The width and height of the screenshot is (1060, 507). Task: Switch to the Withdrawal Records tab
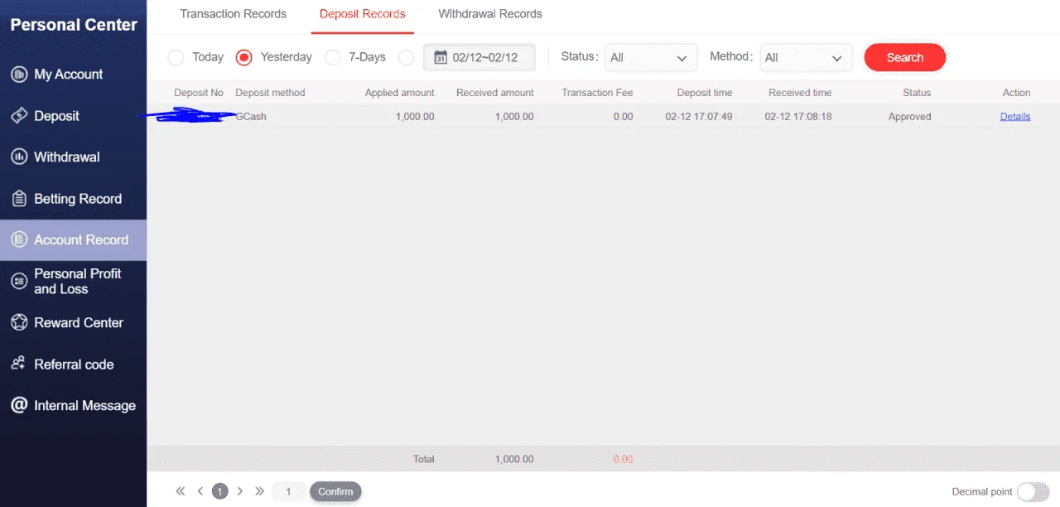click(x=490, y=14)
